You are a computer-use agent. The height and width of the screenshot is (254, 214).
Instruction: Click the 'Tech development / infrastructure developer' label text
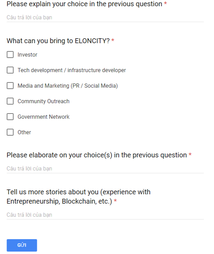72,70
